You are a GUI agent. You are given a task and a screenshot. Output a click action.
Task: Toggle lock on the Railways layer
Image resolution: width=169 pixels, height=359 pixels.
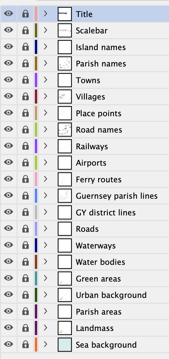point(26,146)
